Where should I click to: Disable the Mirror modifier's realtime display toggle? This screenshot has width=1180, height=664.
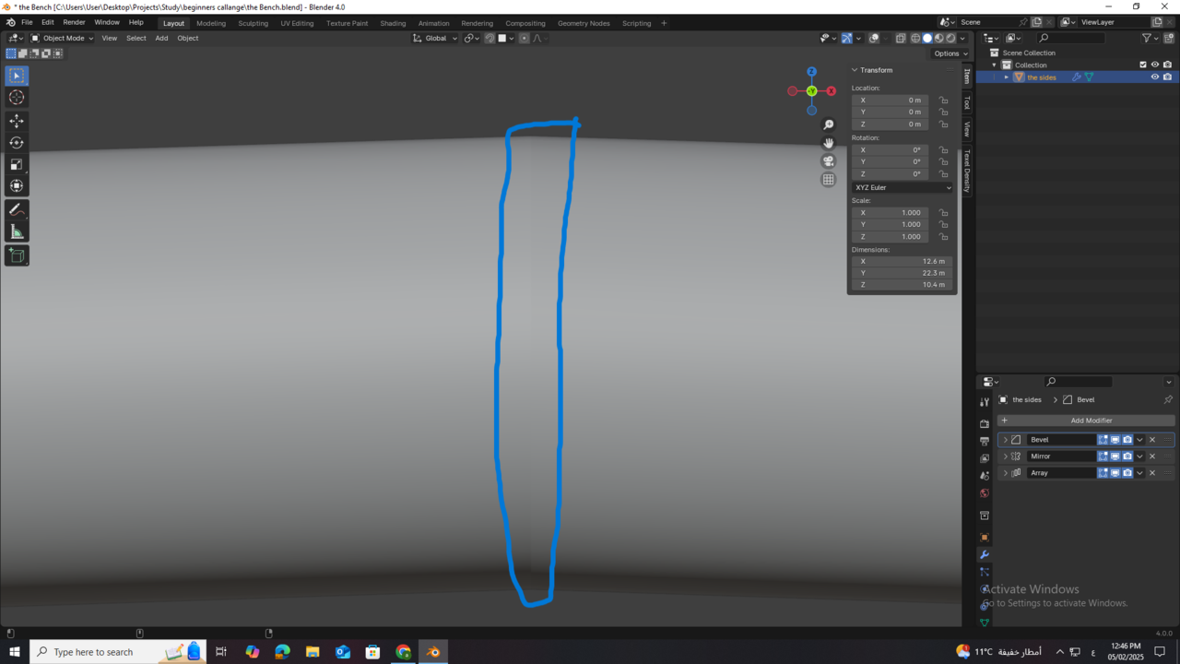[1115, 456]
